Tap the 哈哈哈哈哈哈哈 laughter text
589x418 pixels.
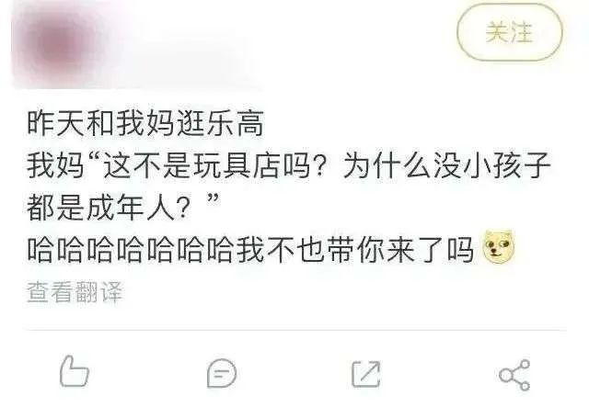tap(132, 249)
